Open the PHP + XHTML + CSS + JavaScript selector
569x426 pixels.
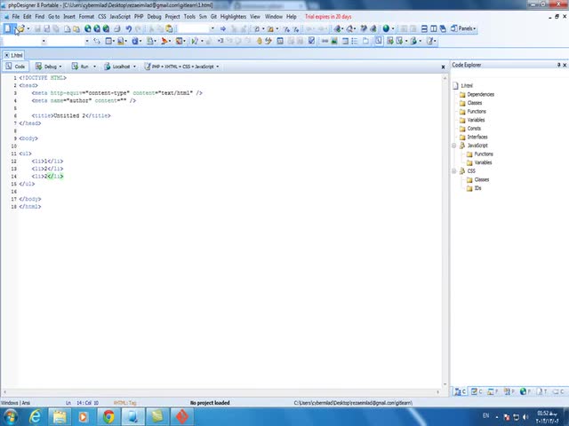click(181, 67)
